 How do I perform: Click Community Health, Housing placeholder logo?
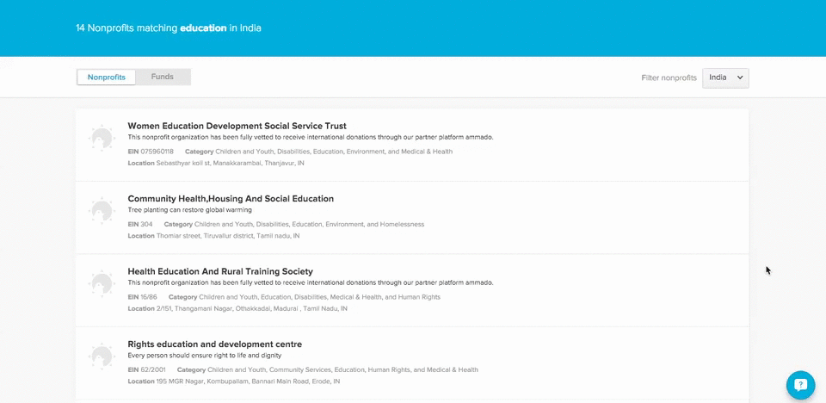tap(102, 210)
